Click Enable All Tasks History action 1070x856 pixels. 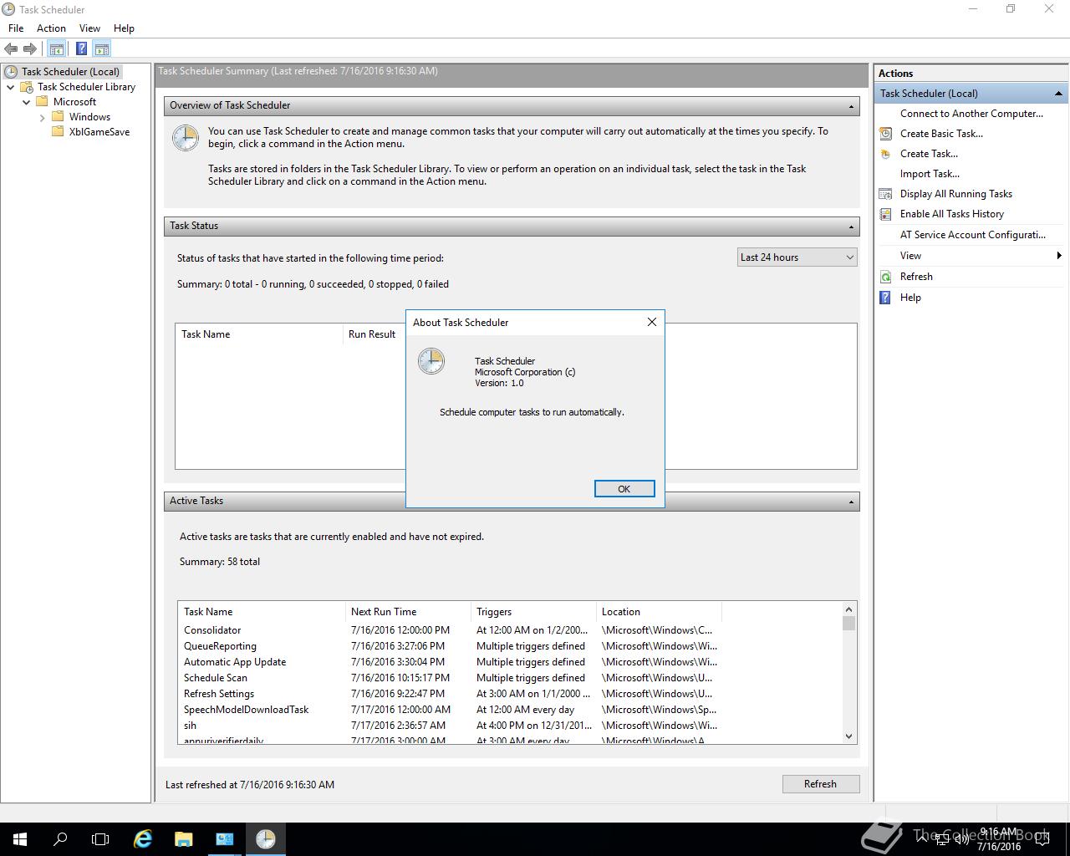tap(952, 214)
